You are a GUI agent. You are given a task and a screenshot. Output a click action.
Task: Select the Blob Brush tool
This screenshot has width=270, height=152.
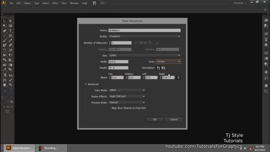click(x=5, y=45)
